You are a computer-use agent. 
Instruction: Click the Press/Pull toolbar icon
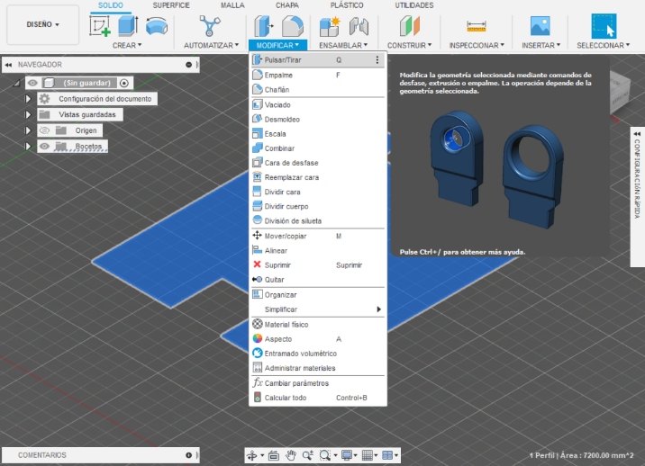263,26
